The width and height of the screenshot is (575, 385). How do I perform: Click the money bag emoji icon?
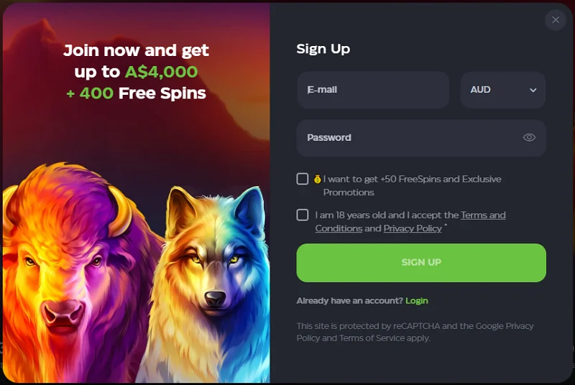pos(317,179)
